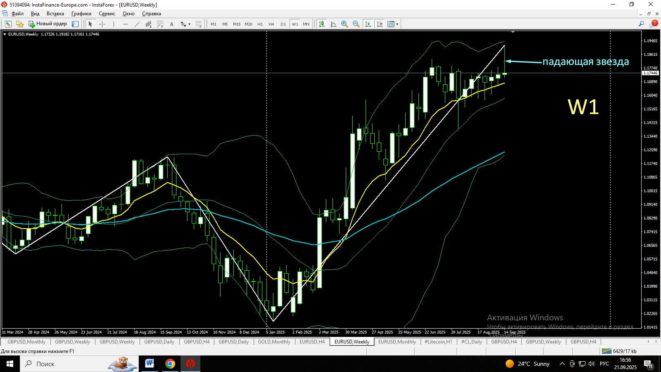Open the Сервис menu

107,14
